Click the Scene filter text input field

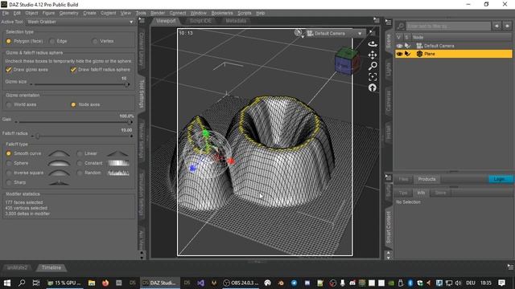point(448,26)
